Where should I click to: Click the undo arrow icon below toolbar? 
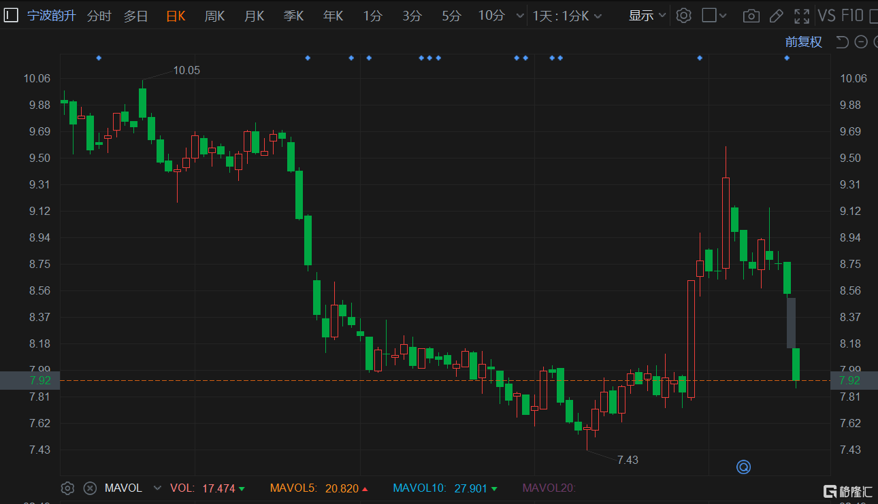click(x=842, y=42)
